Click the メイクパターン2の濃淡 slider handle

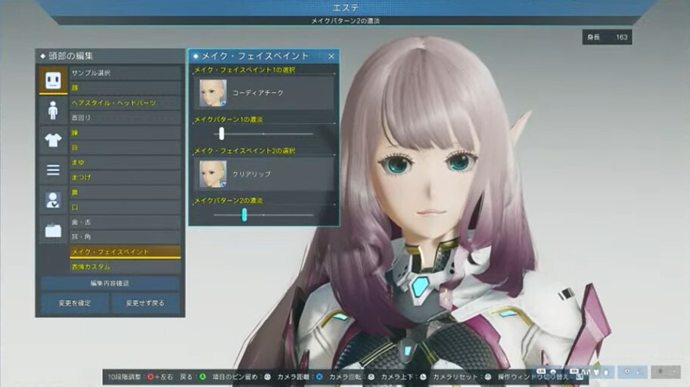[244, 215]
